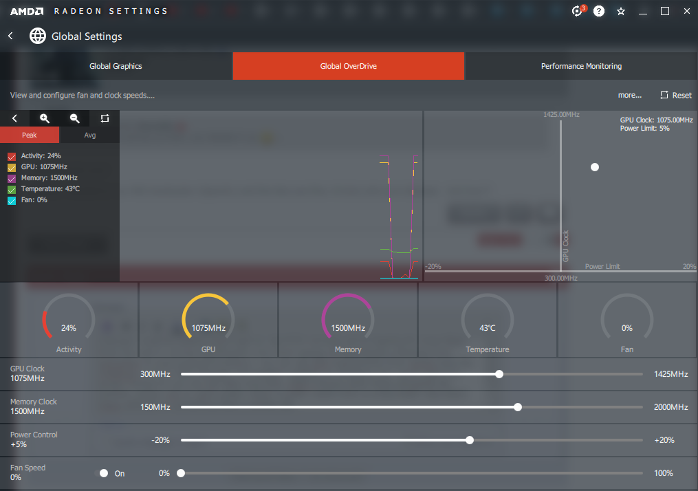Screen dimensions: 698x491
Task: Click the Reset icon next to more...
Action: pos(664,95)
